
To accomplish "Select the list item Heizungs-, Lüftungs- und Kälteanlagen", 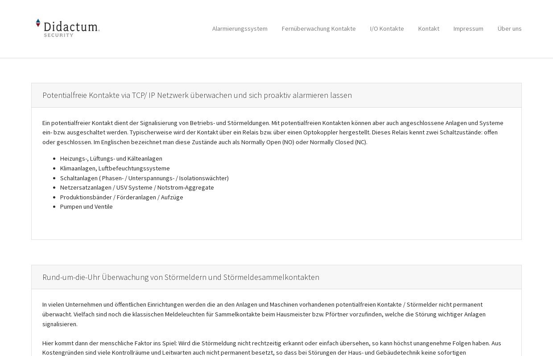I will pos(111,158).
